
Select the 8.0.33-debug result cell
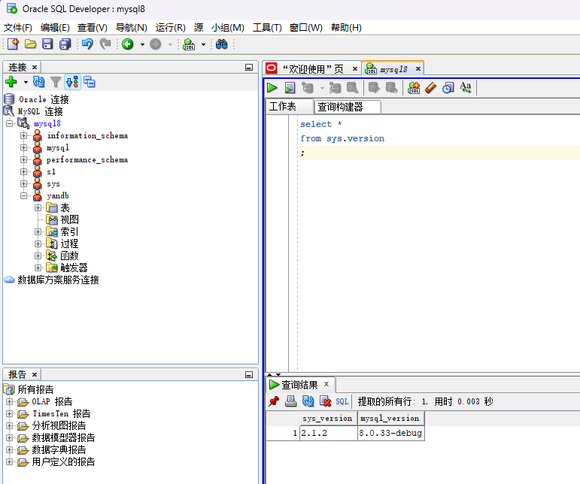390,433
